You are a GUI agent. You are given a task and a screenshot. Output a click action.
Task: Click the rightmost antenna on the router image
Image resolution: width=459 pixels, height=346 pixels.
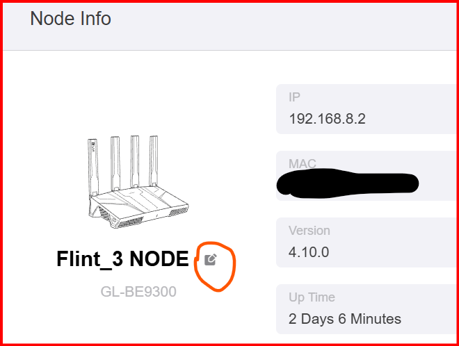click(x=154, y=161)
